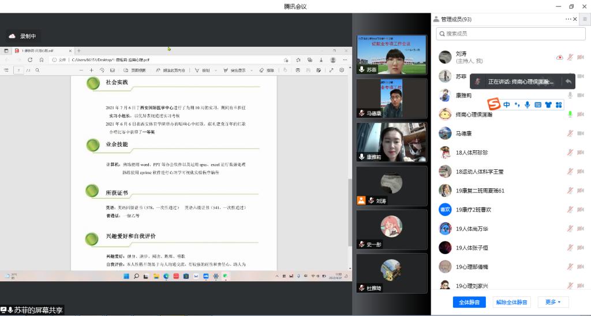Viewport: 591px width, 316px height.
Task: Click the cloud recording icon next to 刘涛
Action: (x=559, y=57)
